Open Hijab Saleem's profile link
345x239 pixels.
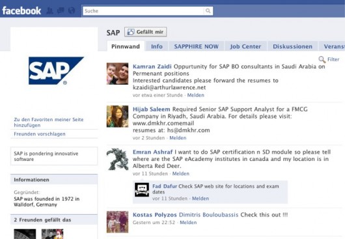click(x=152, y=109)
